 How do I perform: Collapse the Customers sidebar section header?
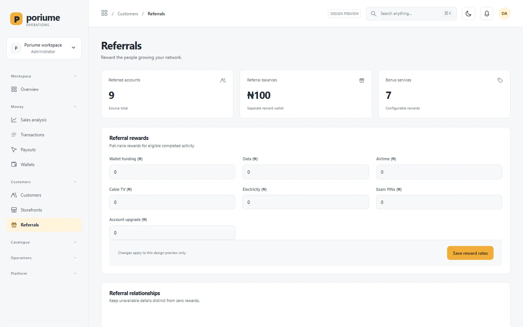click(x=44, y=182)
